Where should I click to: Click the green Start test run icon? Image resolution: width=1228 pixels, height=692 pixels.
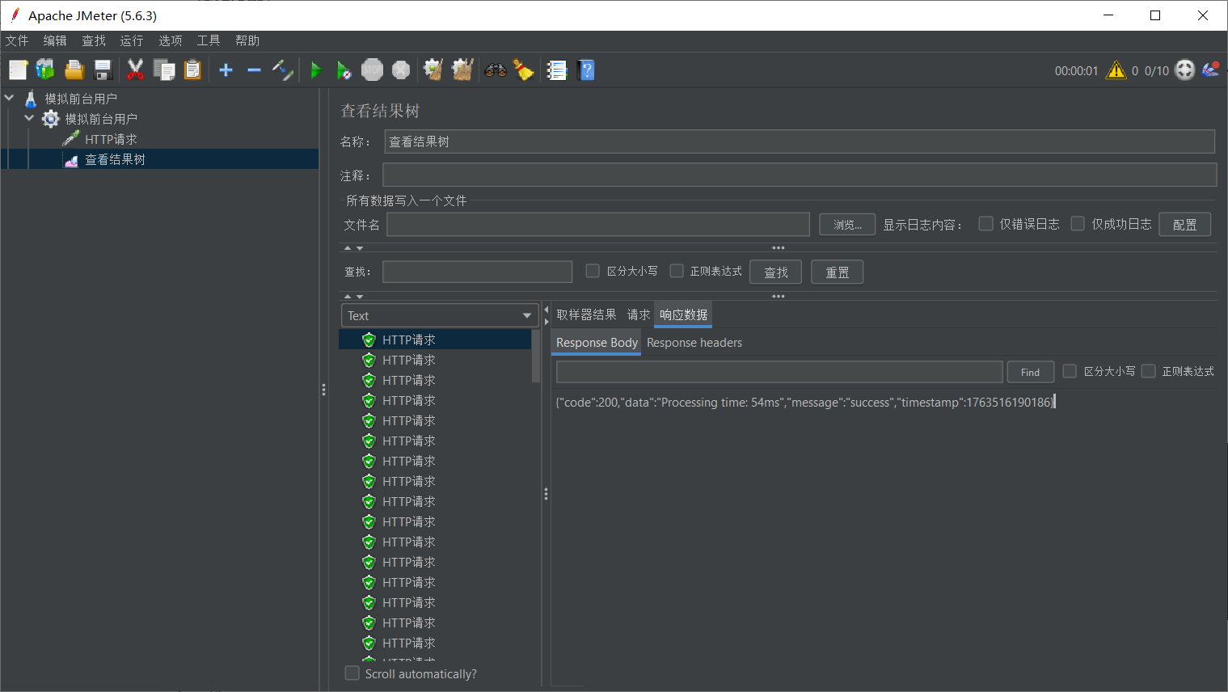[316, 71]
